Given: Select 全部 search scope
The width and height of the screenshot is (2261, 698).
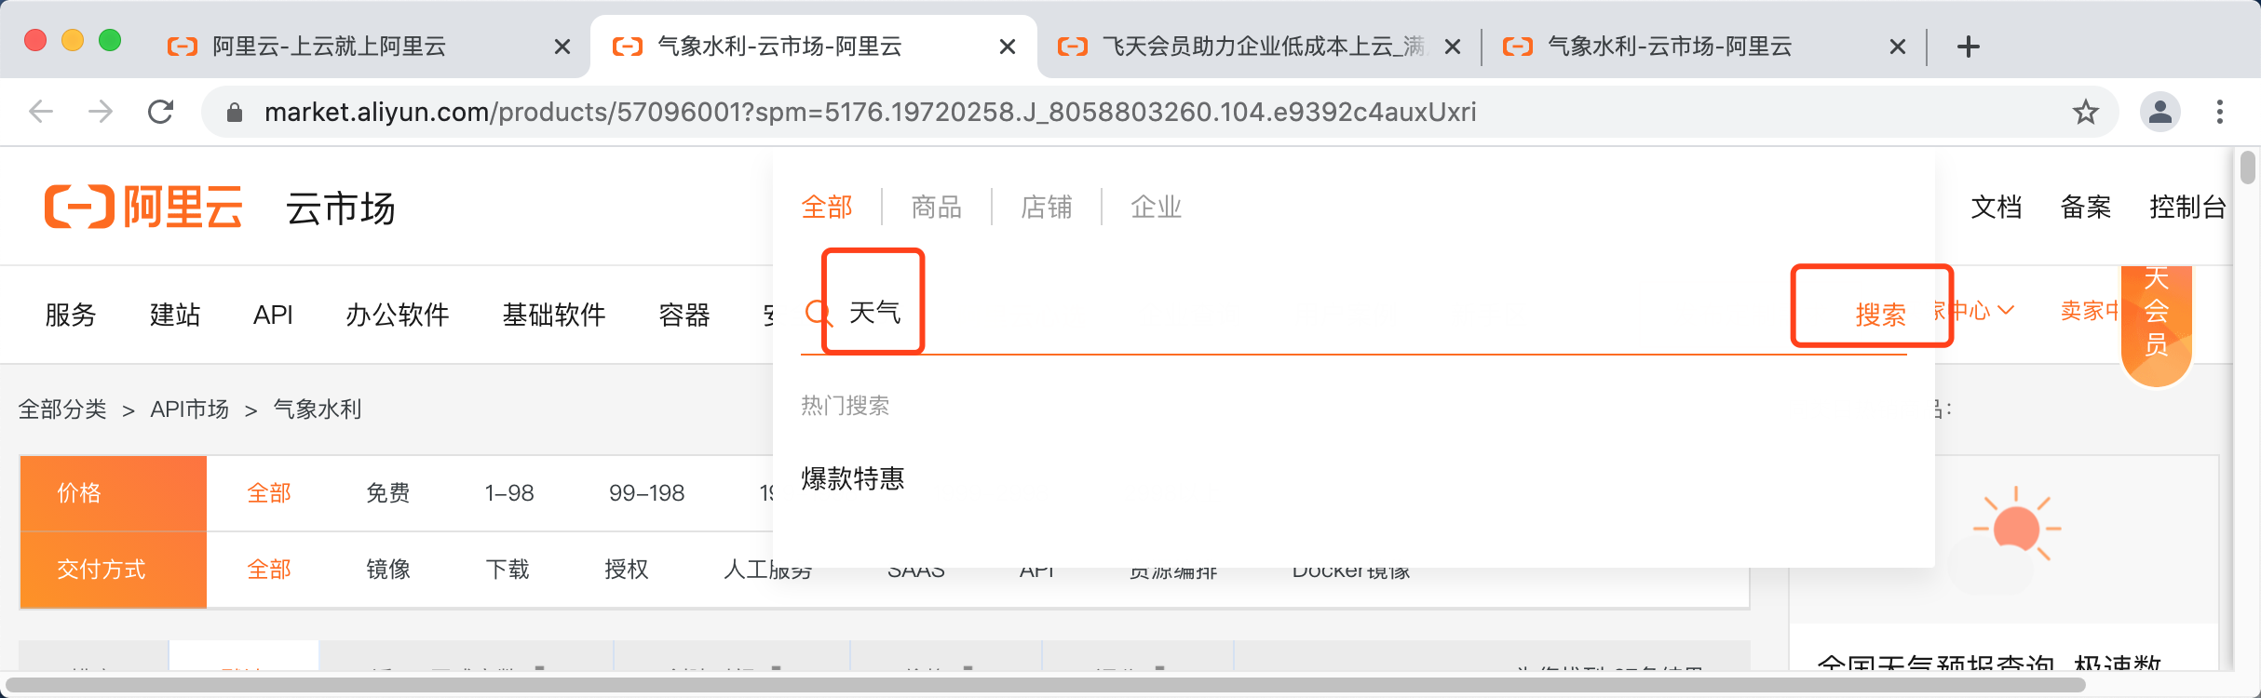Looking at the screenshot, I should point(827,207).
